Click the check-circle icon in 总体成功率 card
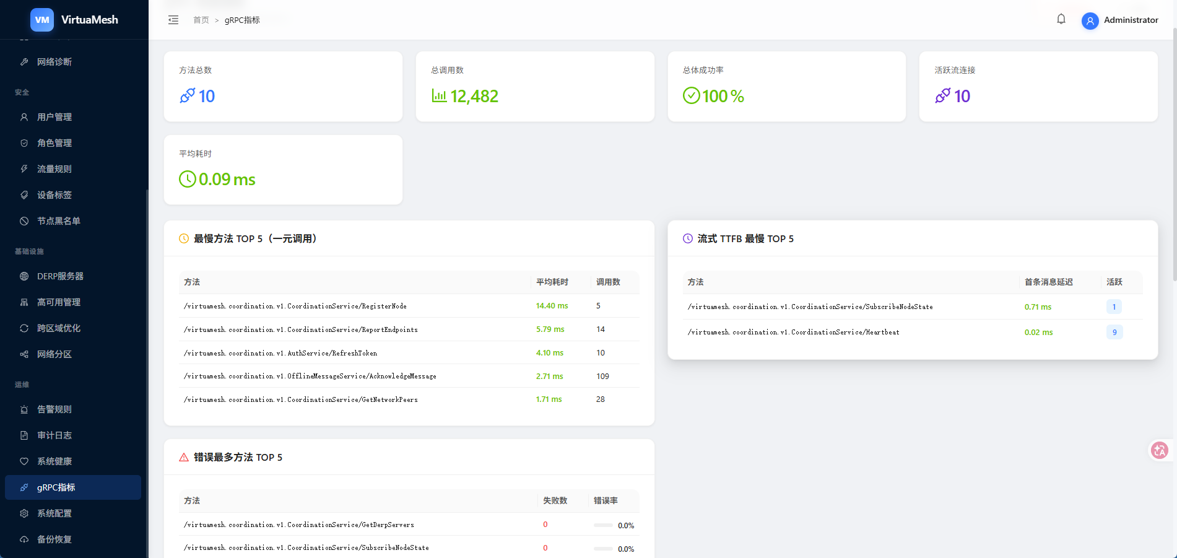The image size is (1177, 558). 692,96
